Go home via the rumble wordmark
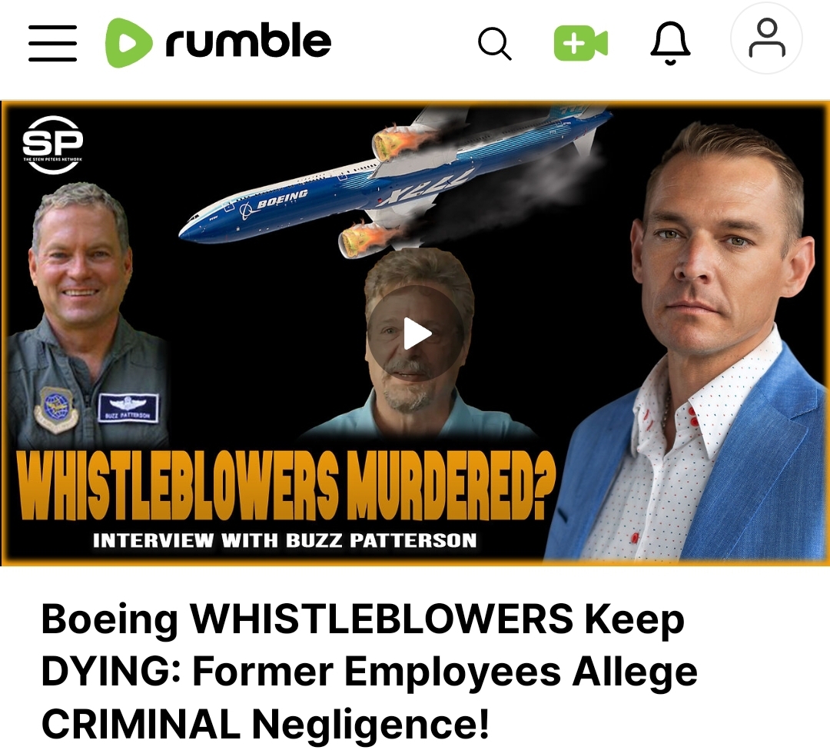This screenshot has height=750, width=830. [x=248, y=40]
